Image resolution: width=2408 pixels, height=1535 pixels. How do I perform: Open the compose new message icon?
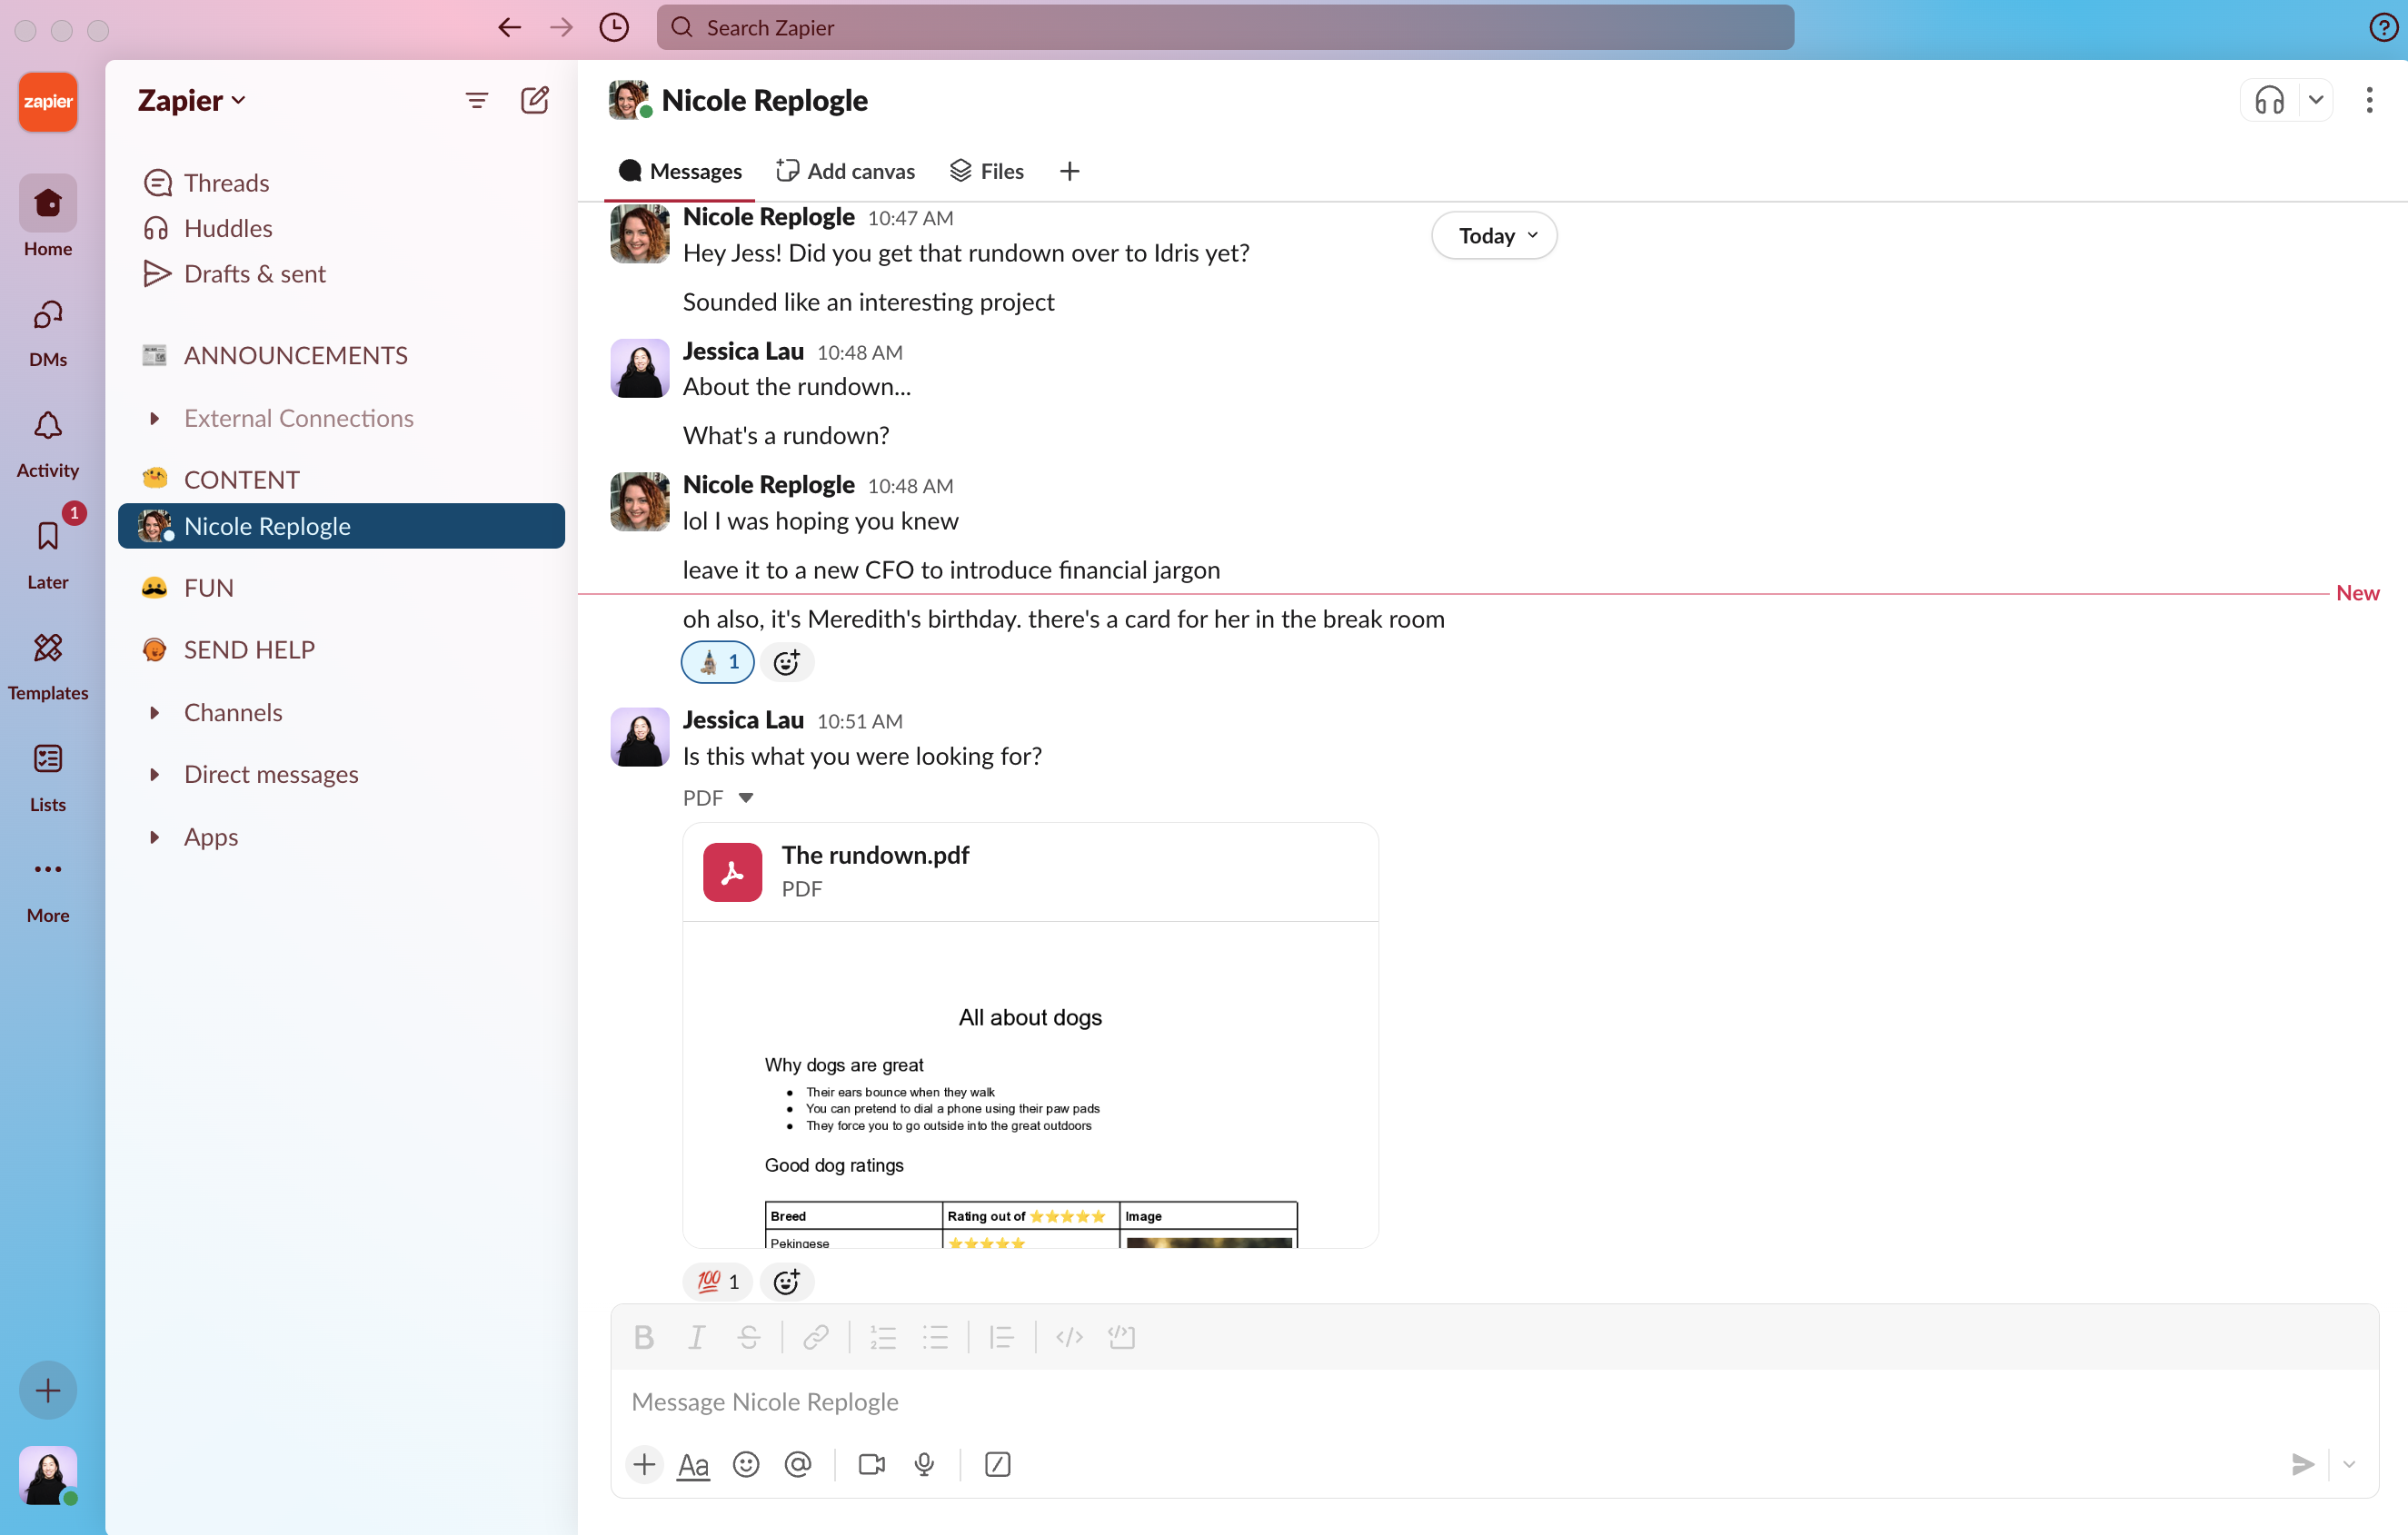coord(536,100)
